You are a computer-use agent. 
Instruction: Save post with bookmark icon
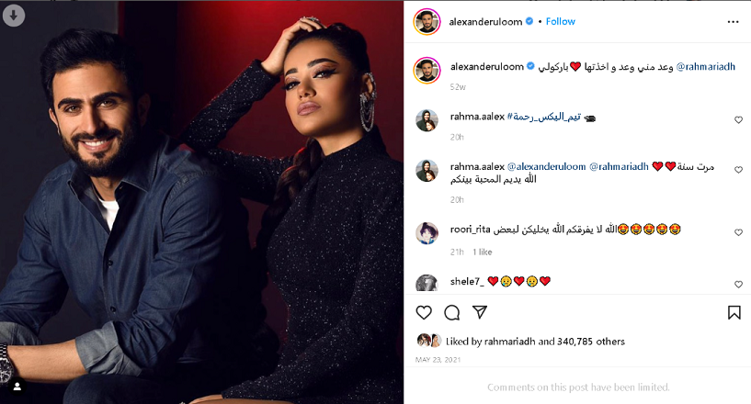(x=734, y=312)
